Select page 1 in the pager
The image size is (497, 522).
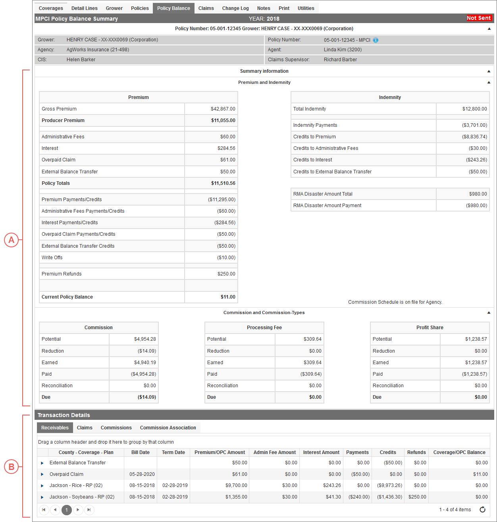(66, 510)
